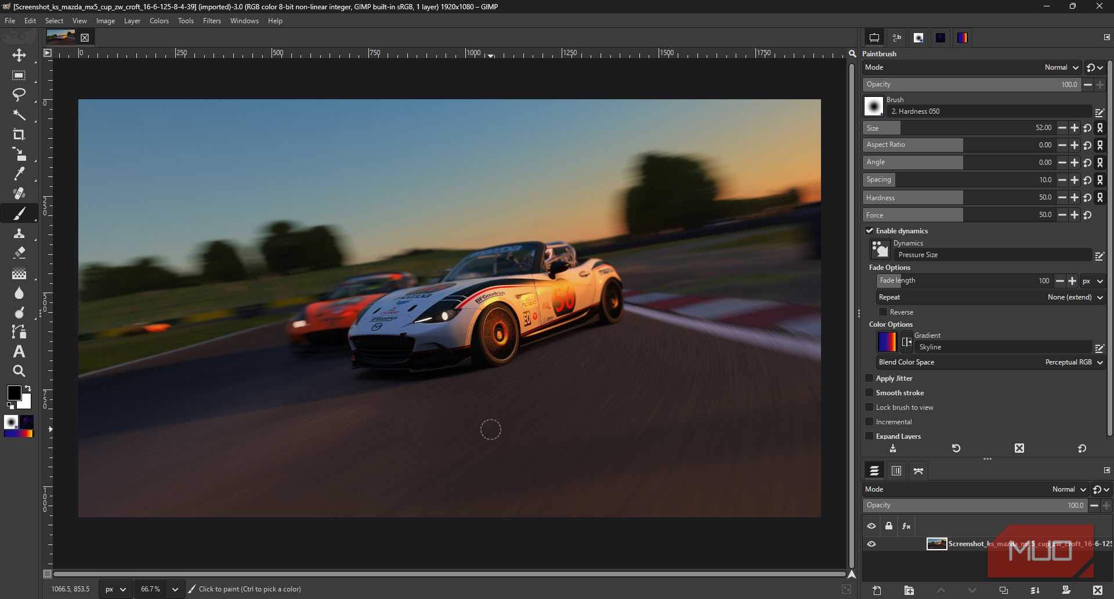Viewport: 1114px width, 599px height.
Task: Select the Move tool
Action: pyautogui.click(x=19, y=56)
